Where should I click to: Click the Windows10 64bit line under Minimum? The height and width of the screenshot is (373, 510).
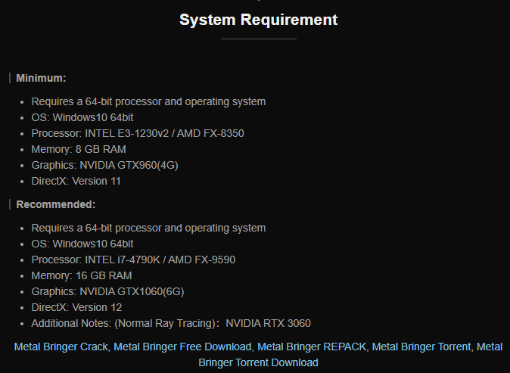[x=82, y=117]
